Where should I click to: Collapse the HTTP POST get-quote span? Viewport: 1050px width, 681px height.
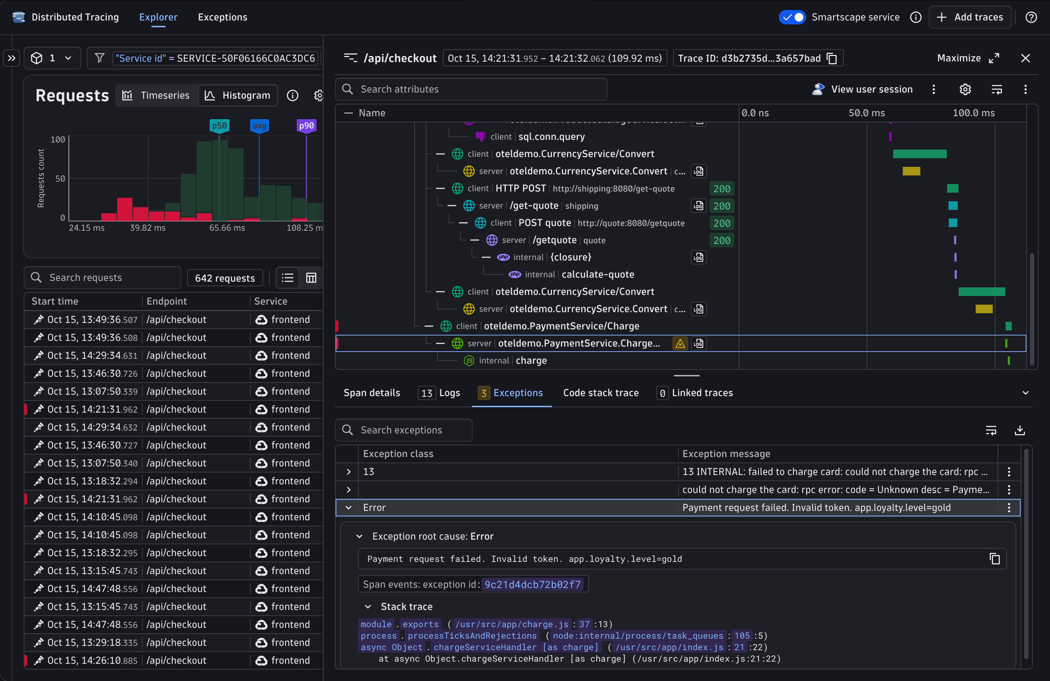(440, 188)
